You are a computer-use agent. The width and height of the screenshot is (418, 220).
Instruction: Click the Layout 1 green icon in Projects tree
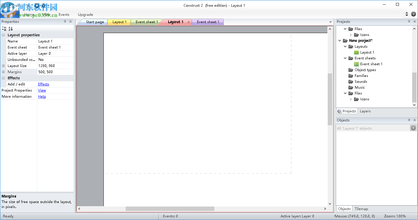tap(356, 52)
